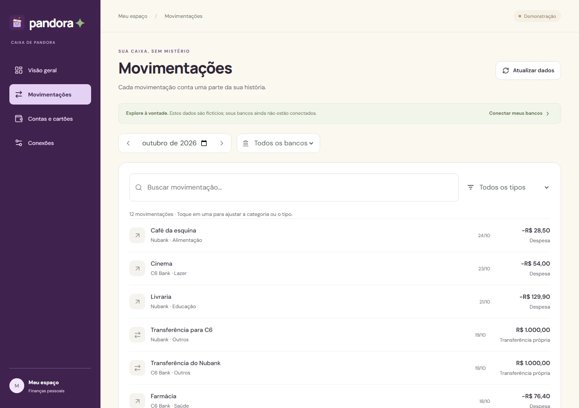This screenshot has height=408, width=579.
Task: Click the refresh icon in Atualizar dados
Action: point(506,71)
